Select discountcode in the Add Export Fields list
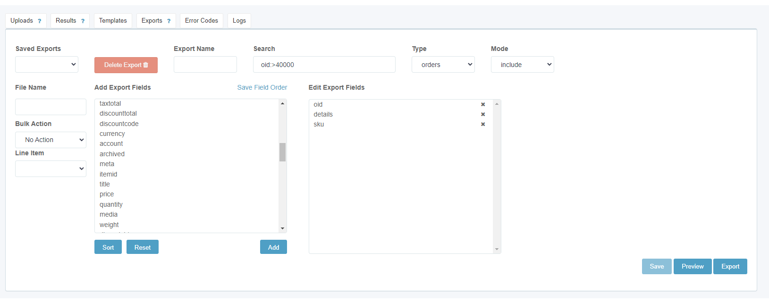The width and height of the screenshot is (769, 303). (x=119, y=124)
